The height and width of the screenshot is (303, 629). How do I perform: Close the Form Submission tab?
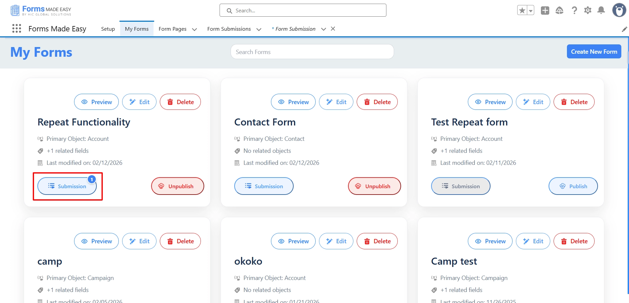click(333, 29)
